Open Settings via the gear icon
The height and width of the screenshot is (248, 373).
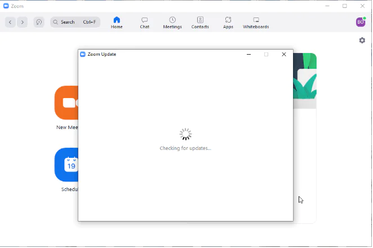point(362,41)
